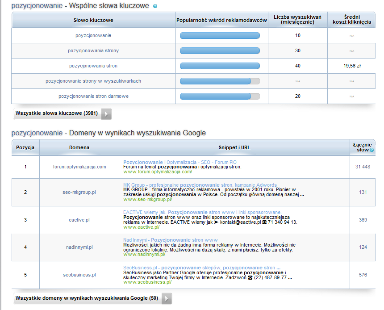Select keyword 'pozycjonowanie strony w wyszukiwarkach'
The width and height of the screenshot is (384, 310).
(x=93, y=81)
